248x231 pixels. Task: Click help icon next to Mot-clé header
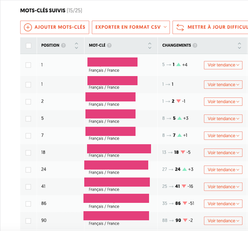coord(109,46)
